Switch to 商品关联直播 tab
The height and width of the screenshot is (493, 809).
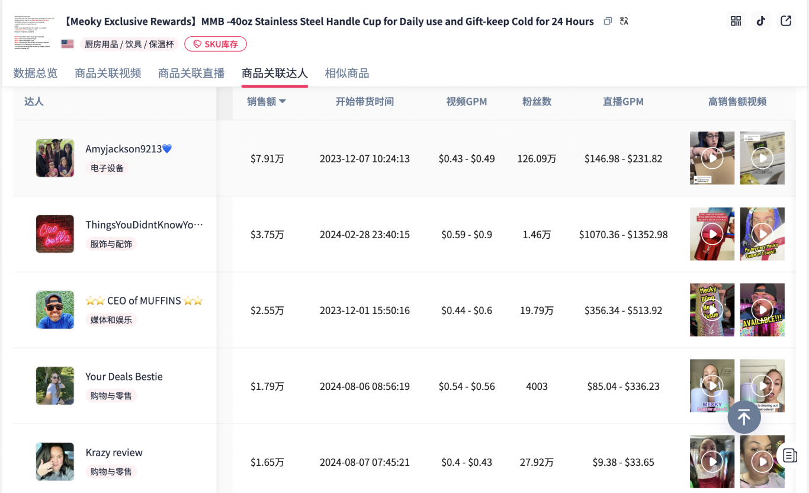[191, 73]
